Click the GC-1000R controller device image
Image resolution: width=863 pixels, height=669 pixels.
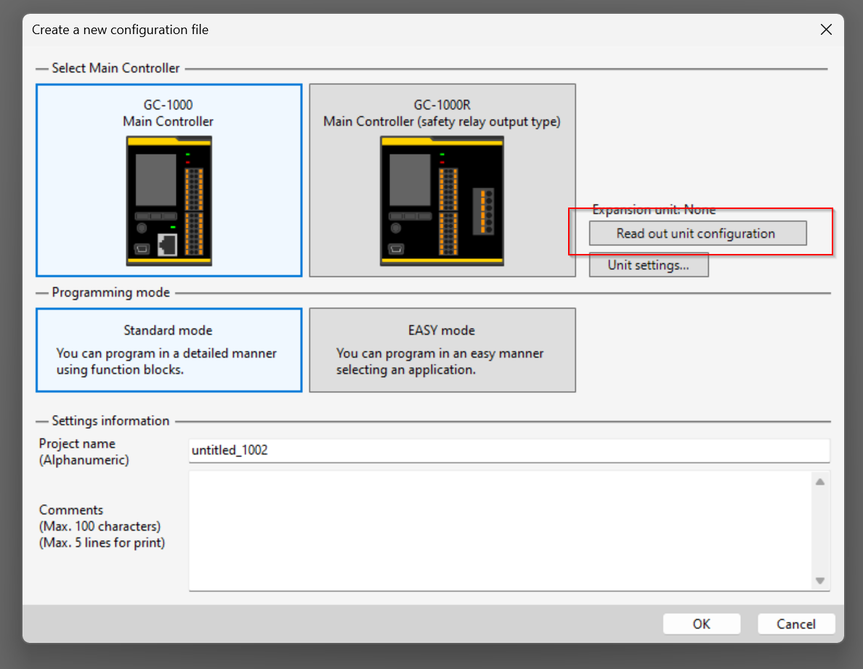[442, 201]
